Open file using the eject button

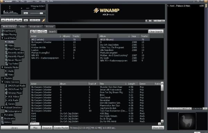coord(26,20)
